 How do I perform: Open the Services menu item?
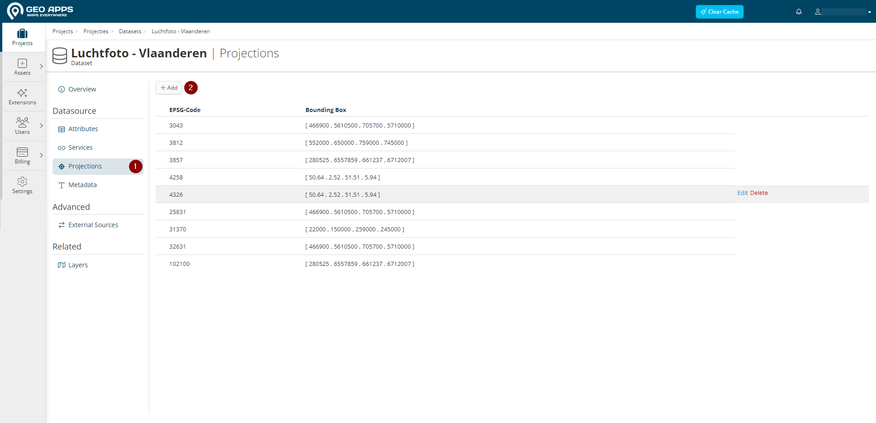pyautogui.click(x=98, y=148)
